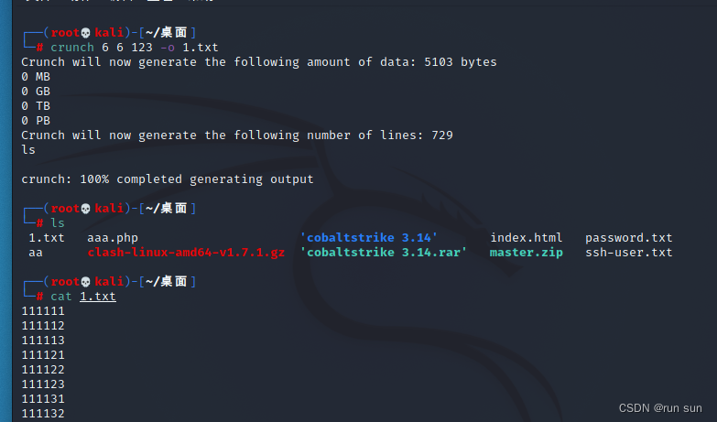Click the 1.txt entry in the ls listing

47,238
